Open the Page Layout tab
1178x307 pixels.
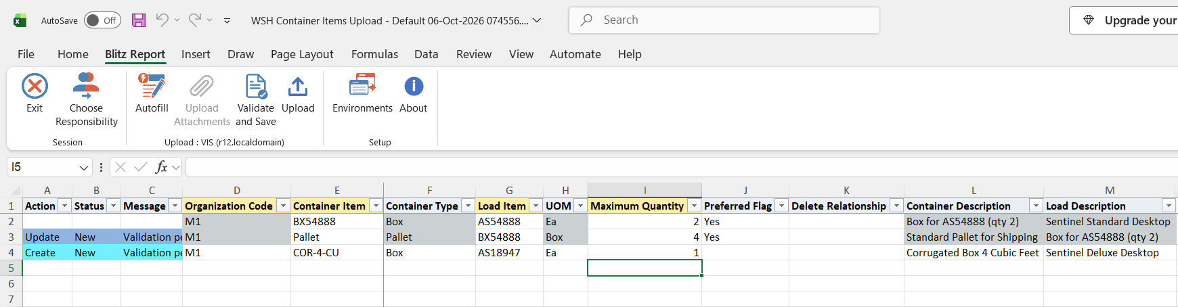pyautogui.click(x=302, y=54)
